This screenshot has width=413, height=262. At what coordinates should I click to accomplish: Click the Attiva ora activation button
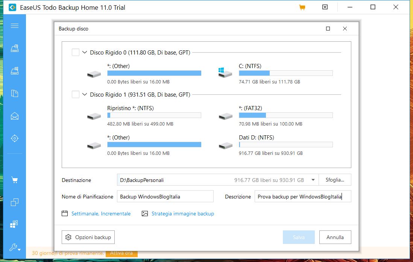121,253
